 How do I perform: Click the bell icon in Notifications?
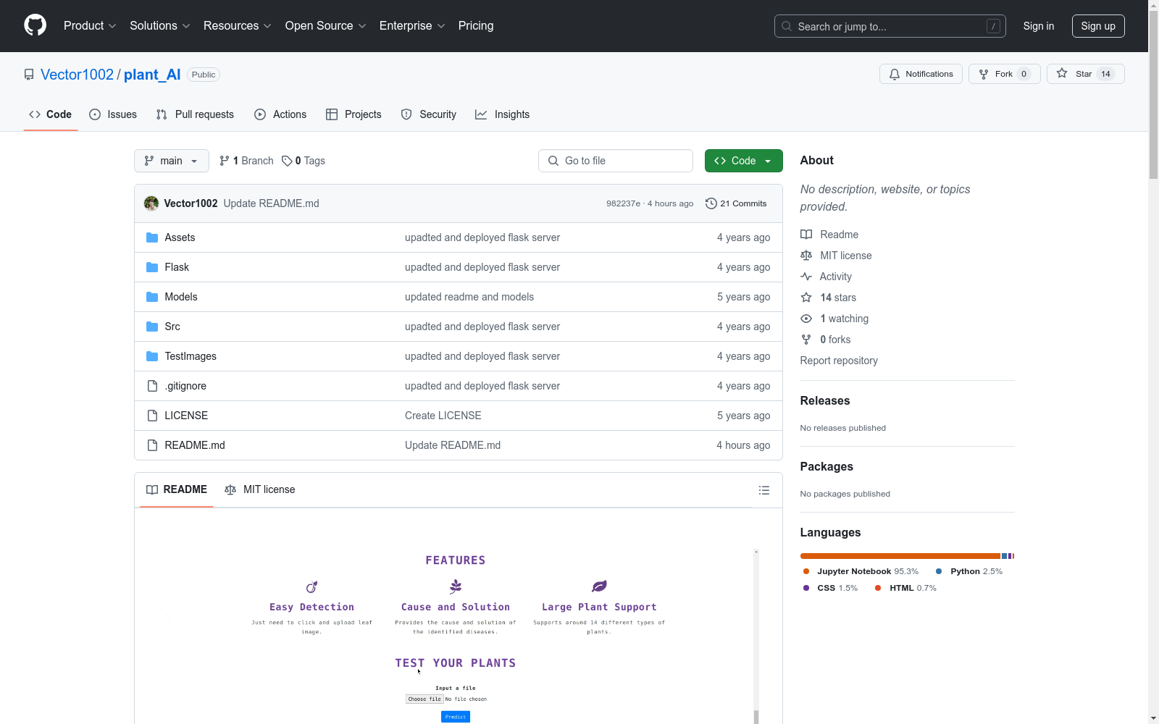[x=895, y=74]
